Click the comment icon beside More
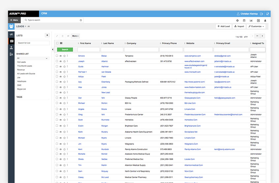Viewport: 279px width, 183px height. pos(68,36)
